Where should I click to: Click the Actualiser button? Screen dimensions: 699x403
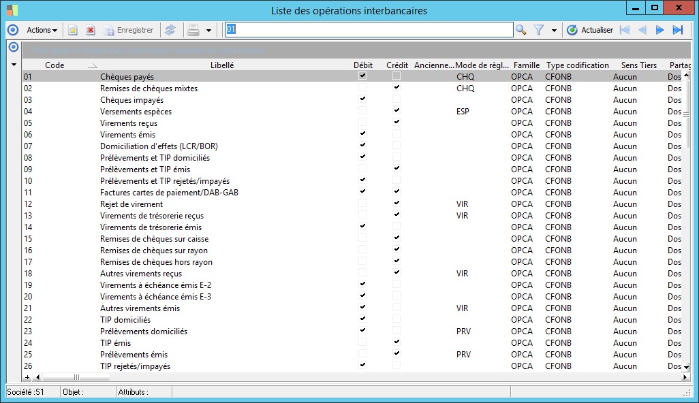pos(590,30)
